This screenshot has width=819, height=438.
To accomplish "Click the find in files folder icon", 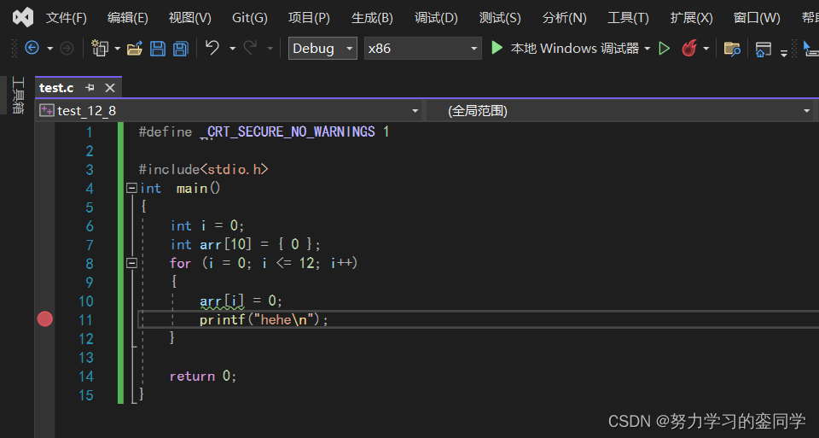I will click(732, 49).
